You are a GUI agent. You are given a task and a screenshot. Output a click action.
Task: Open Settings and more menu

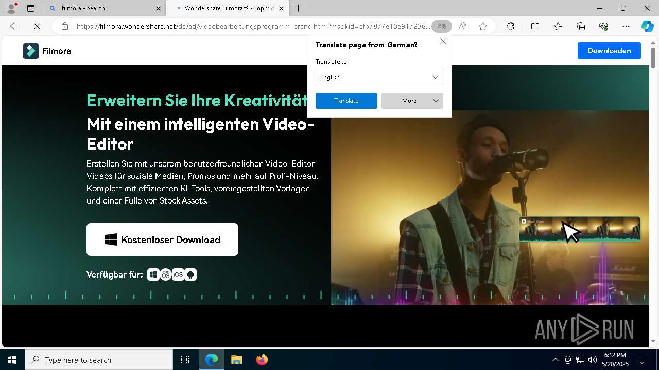[x=626, y=26]
